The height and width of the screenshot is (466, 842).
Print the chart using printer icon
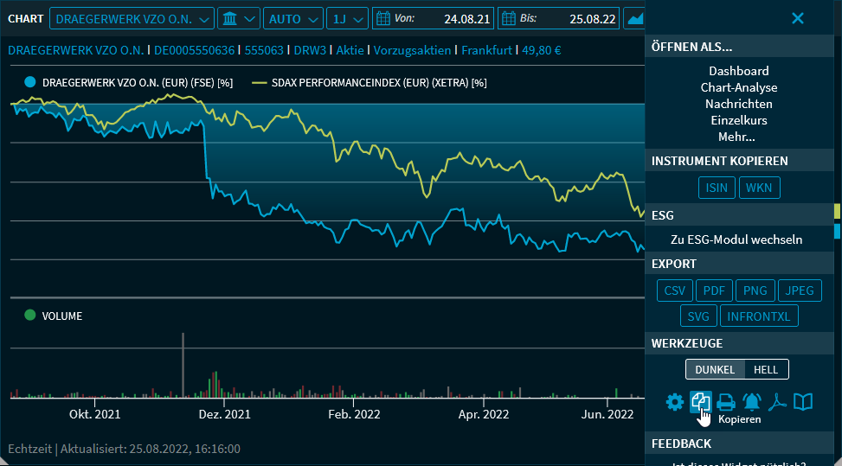726,402
